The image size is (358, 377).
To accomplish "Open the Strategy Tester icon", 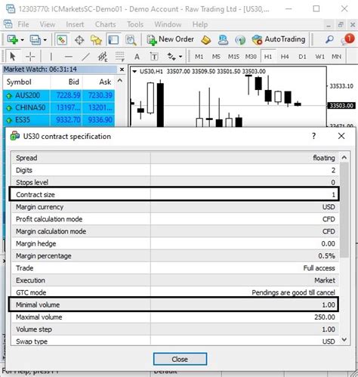I will pyautogui.click(x=131, y=40).
